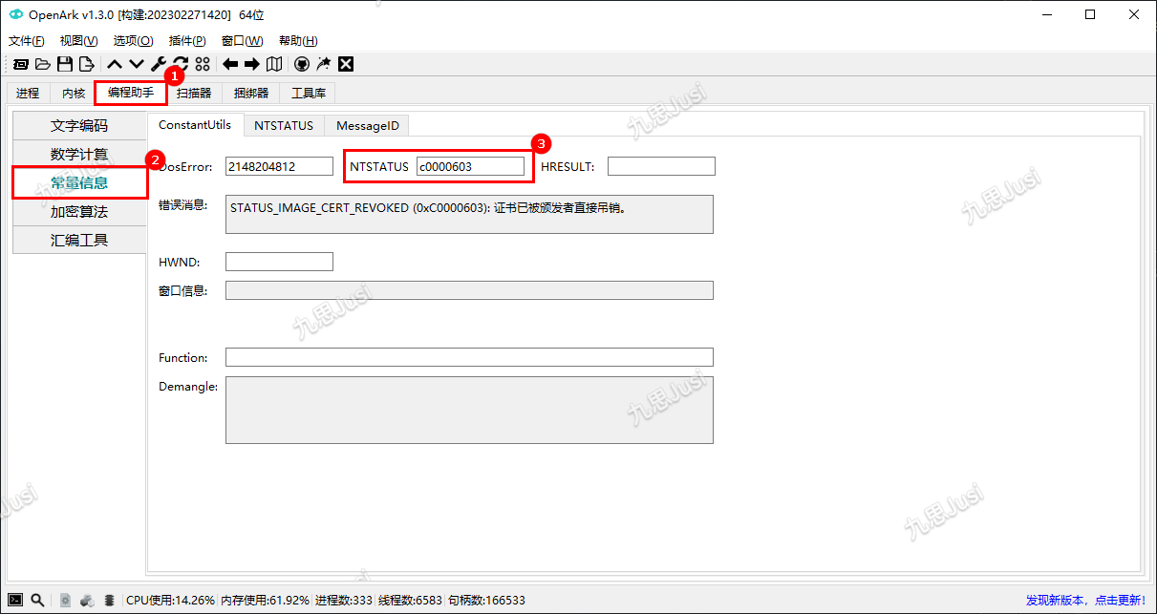The image size is (1157, 614).
Task: Switch to the 扫描器 tab
Action: 194,93
